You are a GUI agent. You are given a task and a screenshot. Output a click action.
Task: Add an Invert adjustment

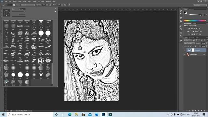click(x=189, y=34)
